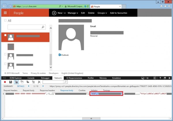
Task: Export captured traffic with save icon
Action: (x=11, y=82)
